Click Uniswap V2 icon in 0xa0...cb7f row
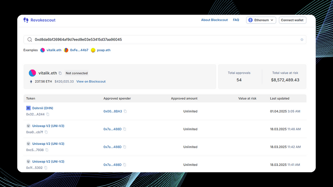The image size is (333, 187). point(28,126)
